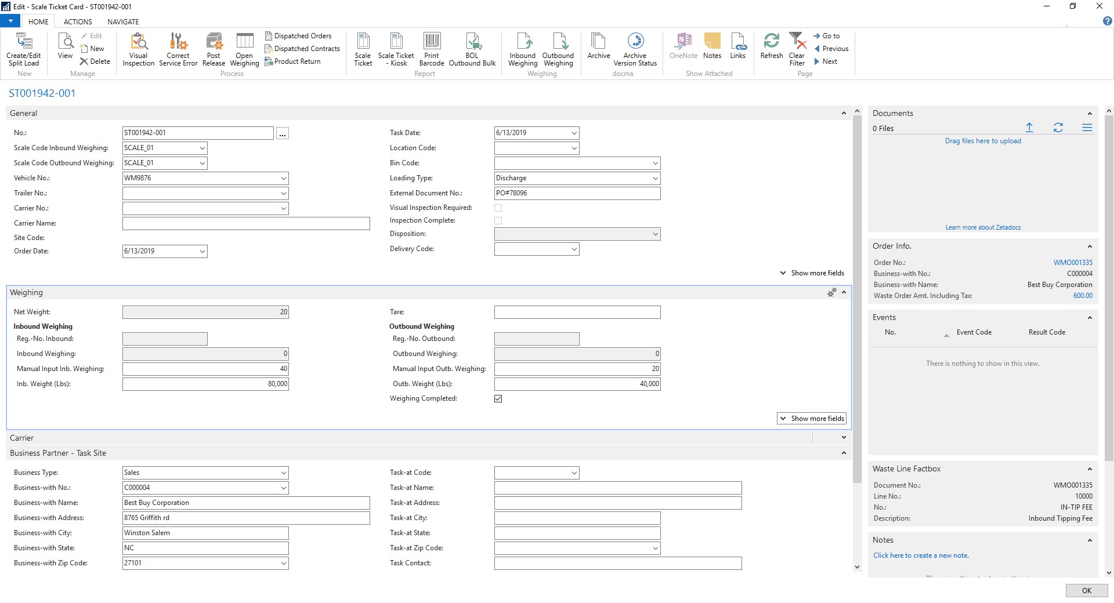This screenshot has width=1114, height=603.
Task: Open the View ribbon icon
Action: 65,46
